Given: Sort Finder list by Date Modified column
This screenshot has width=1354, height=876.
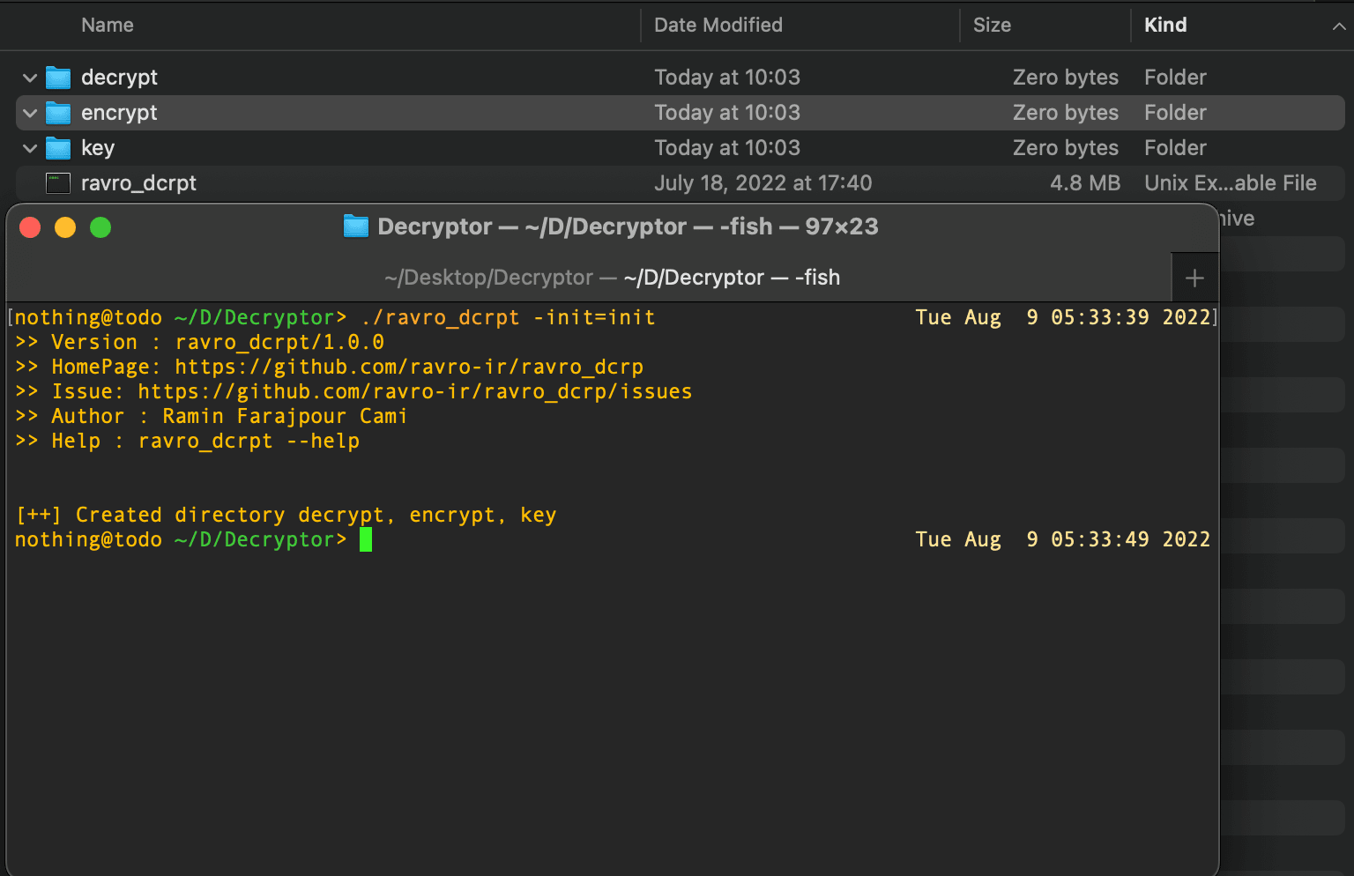Looking at the screenshot, I should [x=718, y=25].
